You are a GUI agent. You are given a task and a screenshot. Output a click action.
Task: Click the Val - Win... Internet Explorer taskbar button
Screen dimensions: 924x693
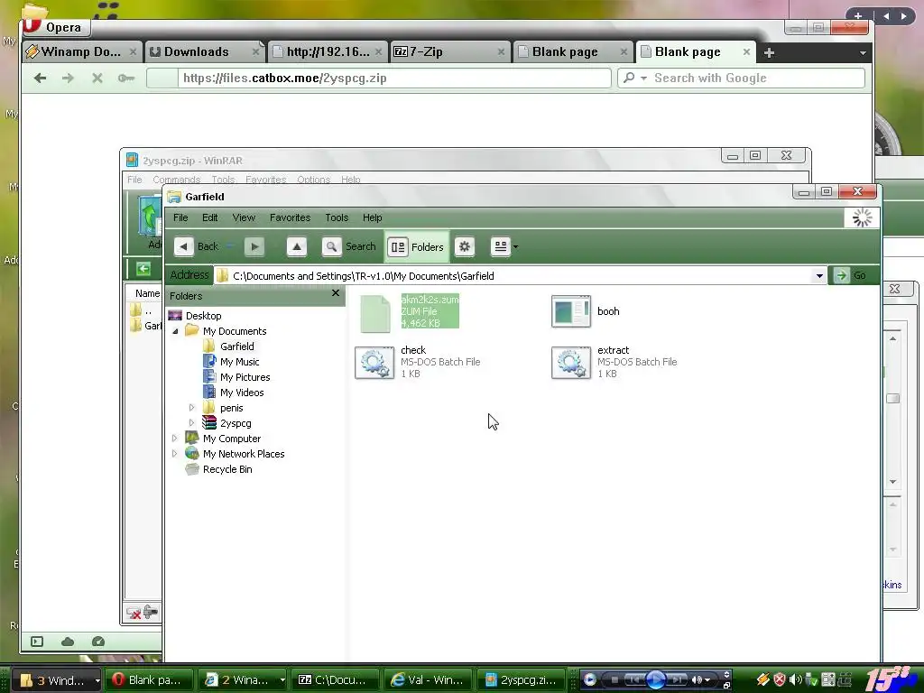(428, 680)
